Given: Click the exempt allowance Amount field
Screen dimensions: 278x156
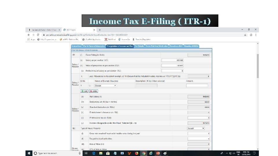Looking at the screenshot, I should [x=197, y=86].
